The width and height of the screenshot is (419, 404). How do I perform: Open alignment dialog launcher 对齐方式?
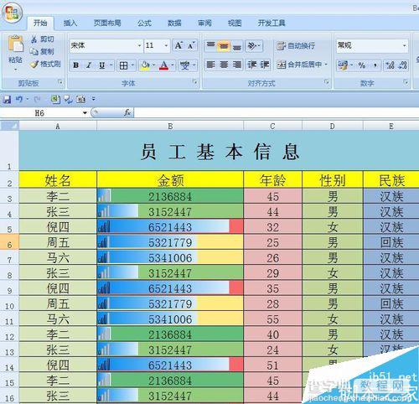click(326, 82)
